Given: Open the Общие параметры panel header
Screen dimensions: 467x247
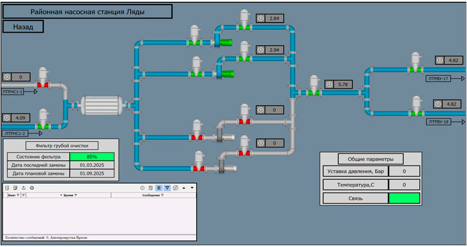Looking at the screenshot, I should [371, 159].
